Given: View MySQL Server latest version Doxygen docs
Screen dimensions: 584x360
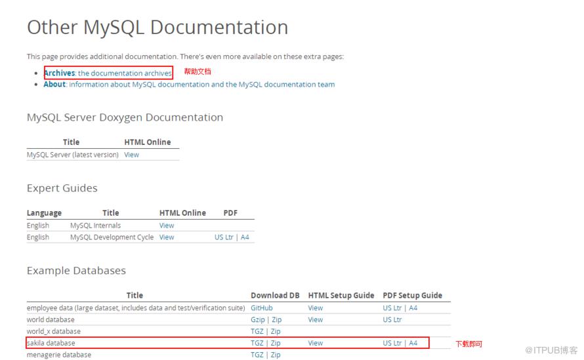Looking at the screenshot, I should 131,155.
